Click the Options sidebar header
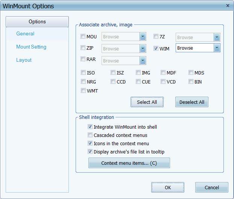The width and height of the screenshot is (234, 199). click(37, 21)
